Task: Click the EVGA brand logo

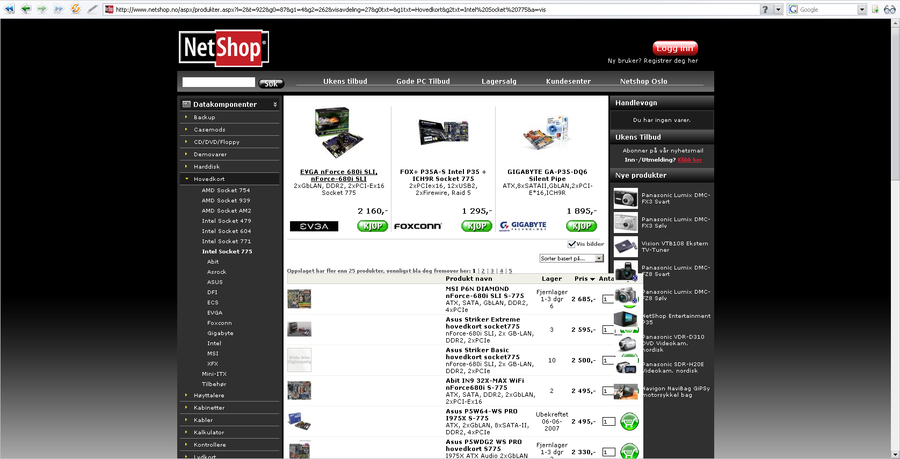Action: (314, 227)
